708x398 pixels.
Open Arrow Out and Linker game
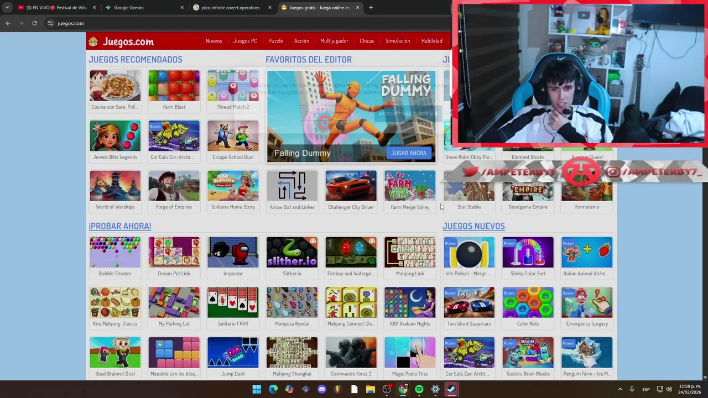click(x=292, y=191)
